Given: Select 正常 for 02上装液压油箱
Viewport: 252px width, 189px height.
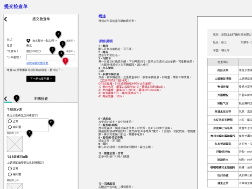Looking at the screenshot, I should click(x=13, y=168).
